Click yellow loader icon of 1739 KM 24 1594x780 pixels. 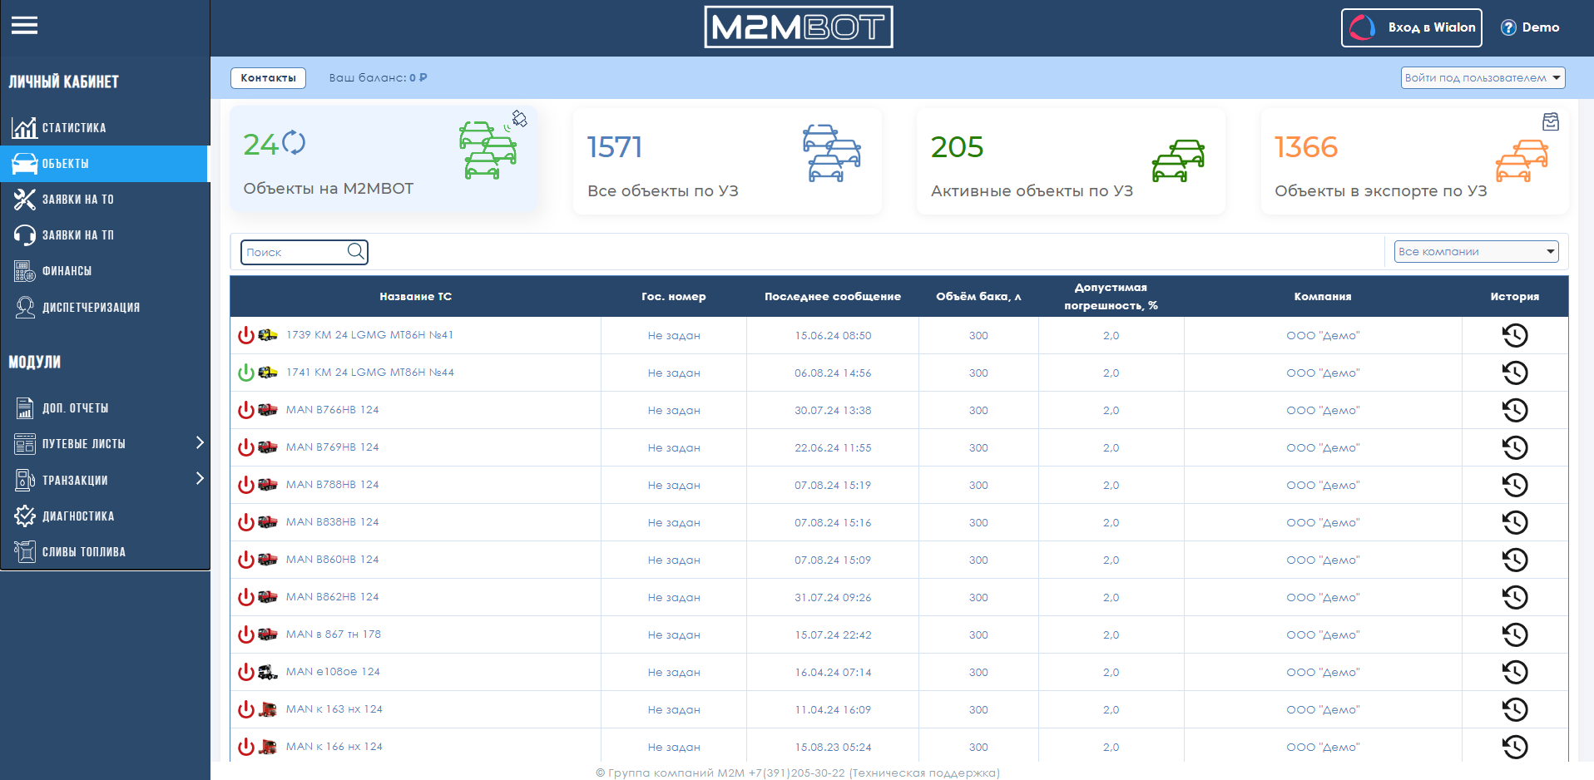[x=267, y=335]
